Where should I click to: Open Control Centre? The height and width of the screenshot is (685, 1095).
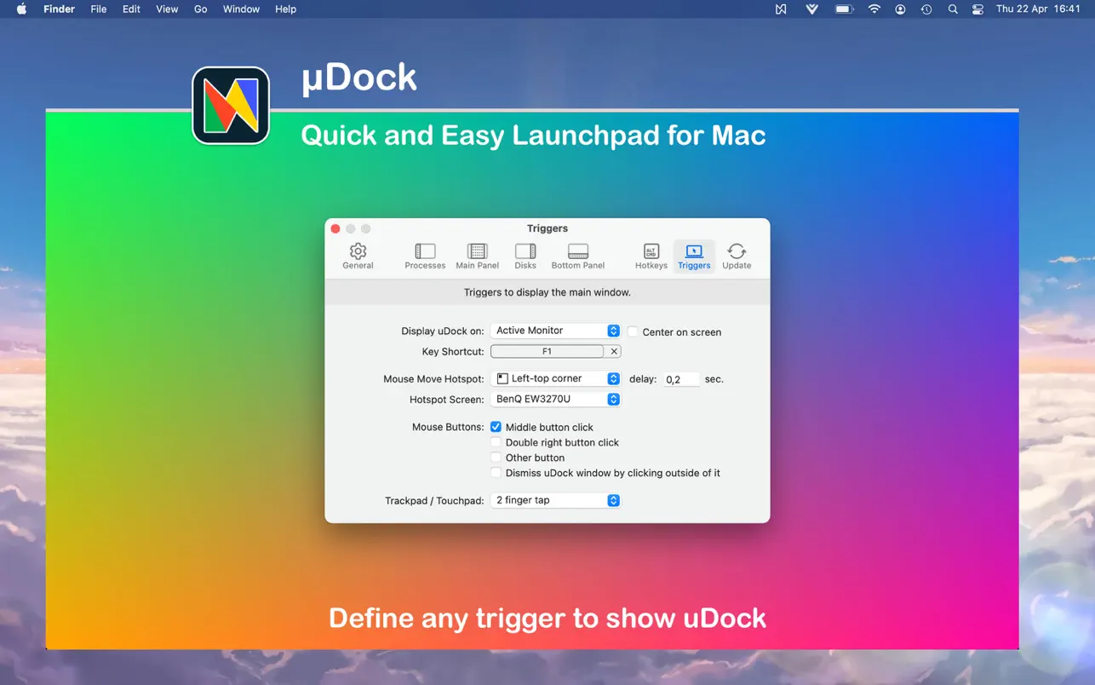point(977,9)
